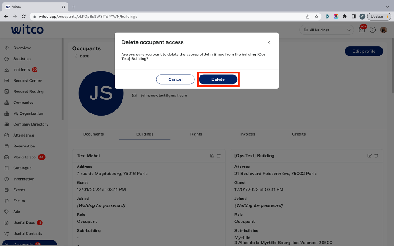
Task: Open the Overview eye icon in sidebar
Action: tap(7, 48)
